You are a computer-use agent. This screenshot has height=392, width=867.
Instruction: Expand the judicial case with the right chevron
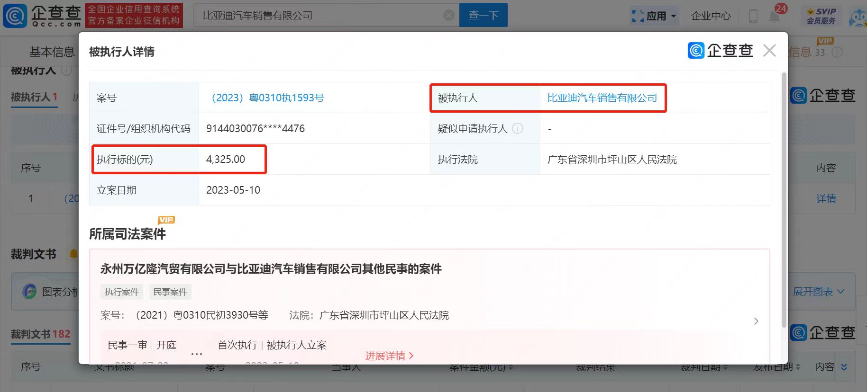click(756, 321)
